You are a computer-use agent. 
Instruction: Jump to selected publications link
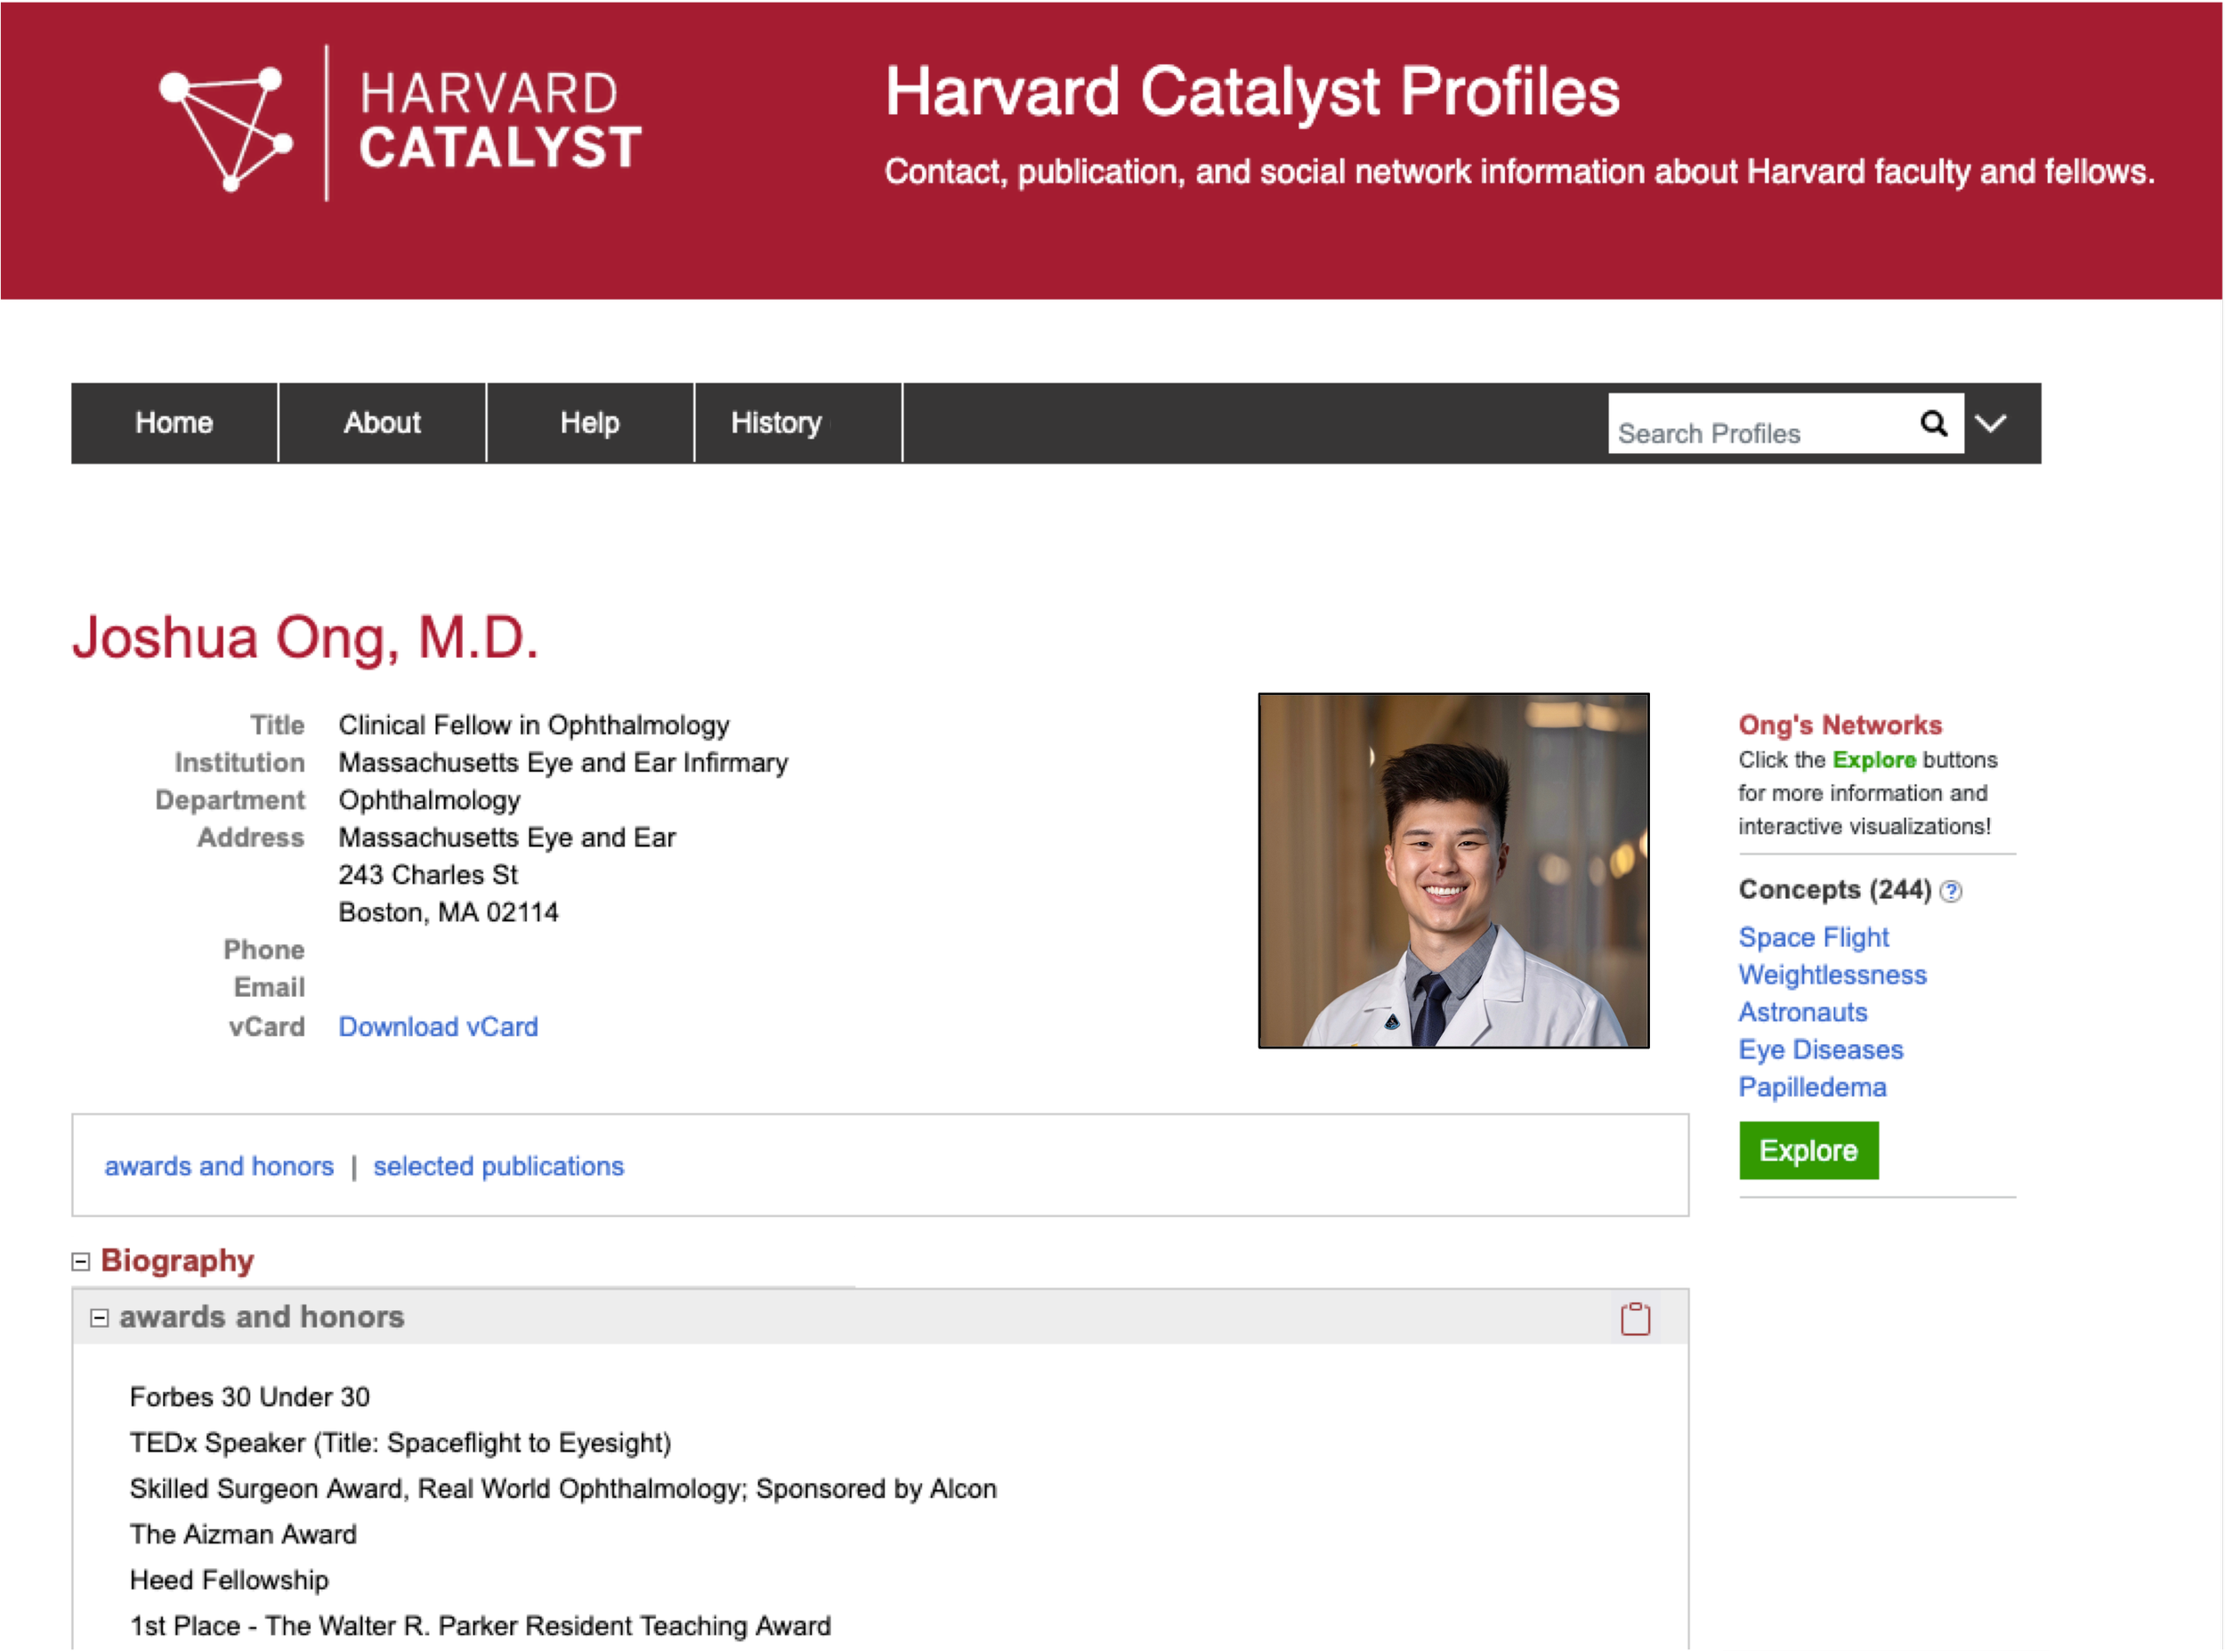[x=498, y=1166]
